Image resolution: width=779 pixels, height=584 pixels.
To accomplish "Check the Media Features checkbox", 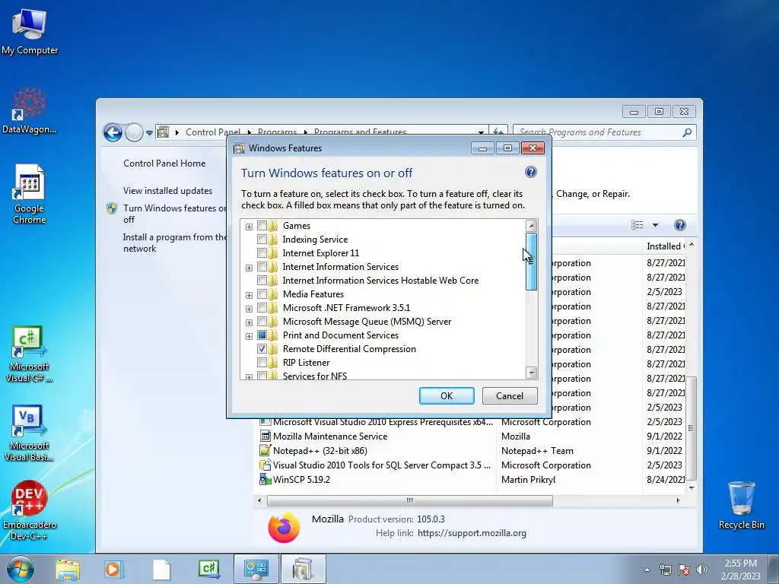I will 262,294.
